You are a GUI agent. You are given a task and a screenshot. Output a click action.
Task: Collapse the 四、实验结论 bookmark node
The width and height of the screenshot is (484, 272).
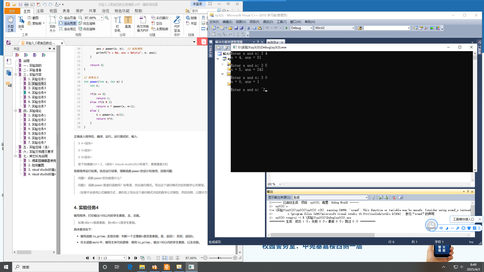click(x=16, y=111)
